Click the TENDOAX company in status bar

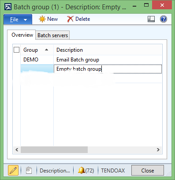(x=113, y=171)
